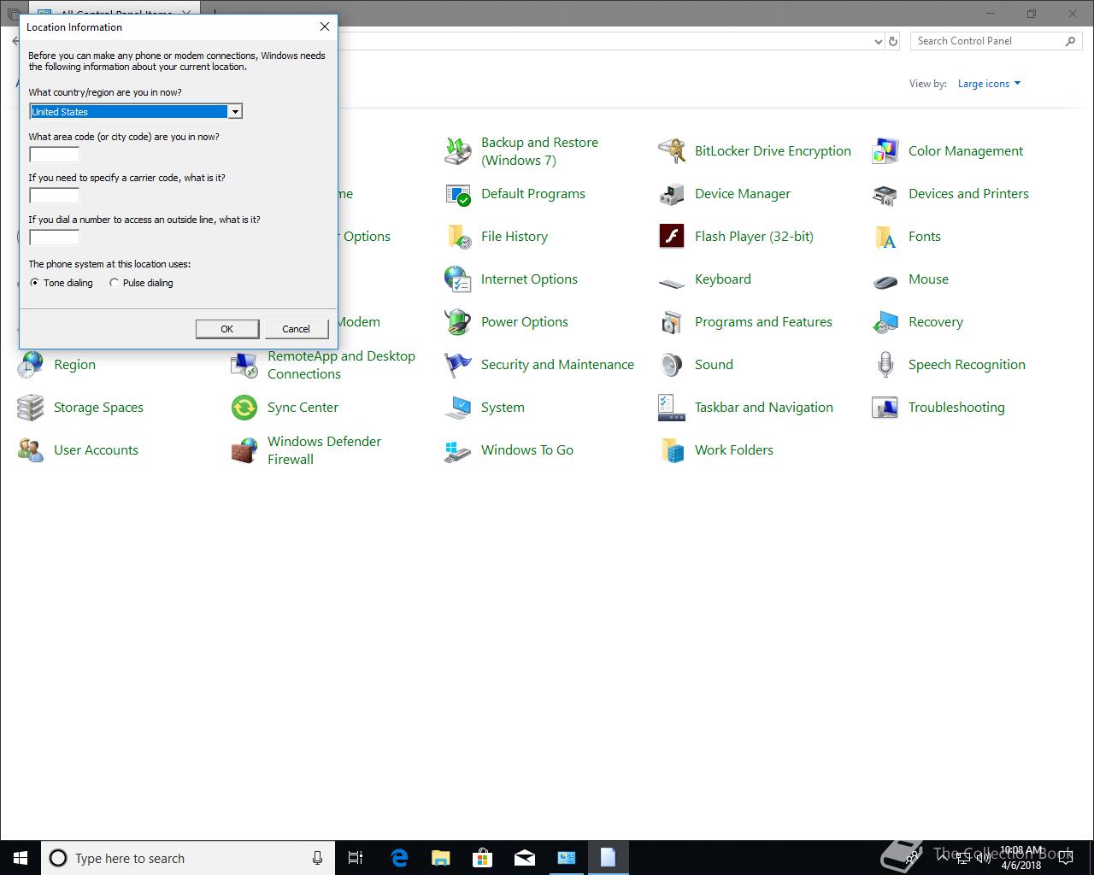
Task: Open Windows Defender Firewall icon
Action: (x=244, y=450)
